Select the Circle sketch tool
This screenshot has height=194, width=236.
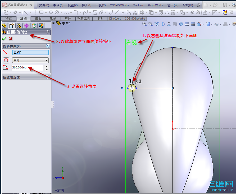[57, 12]
